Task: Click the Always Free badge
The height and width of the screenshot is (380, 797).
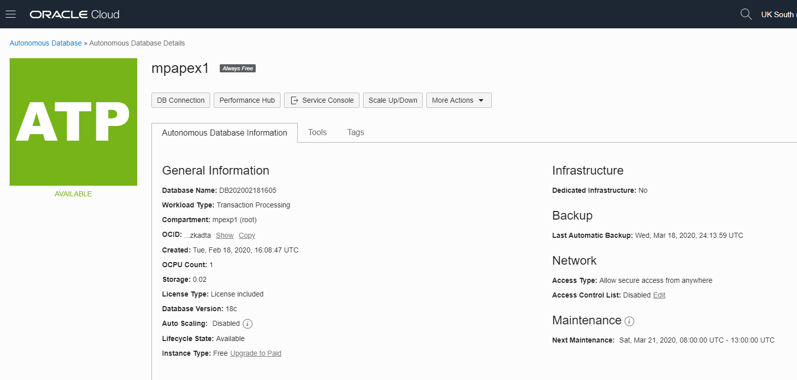Action: [237, 68]
